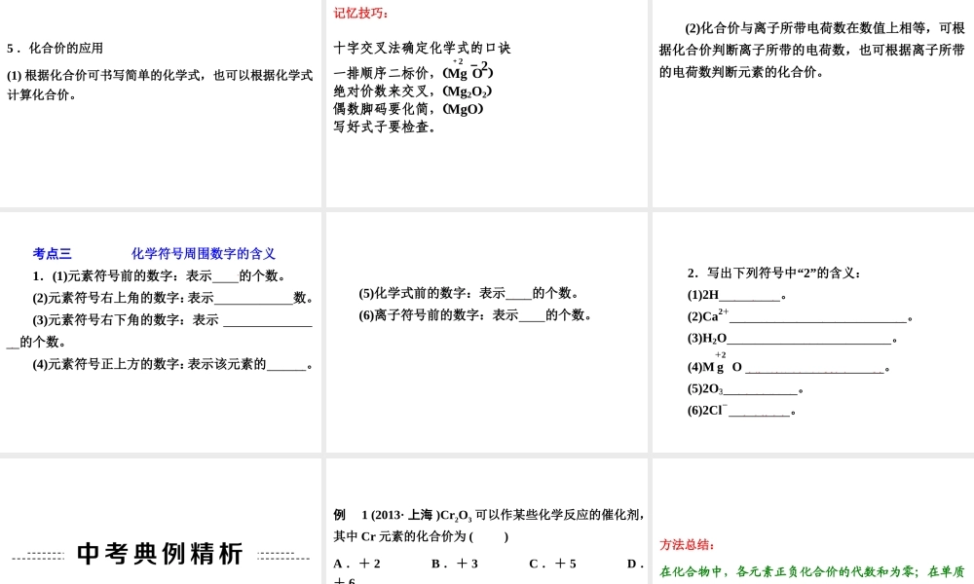Click the red 方法总结 heading
The image size is (974, 584).
(687, 545)
